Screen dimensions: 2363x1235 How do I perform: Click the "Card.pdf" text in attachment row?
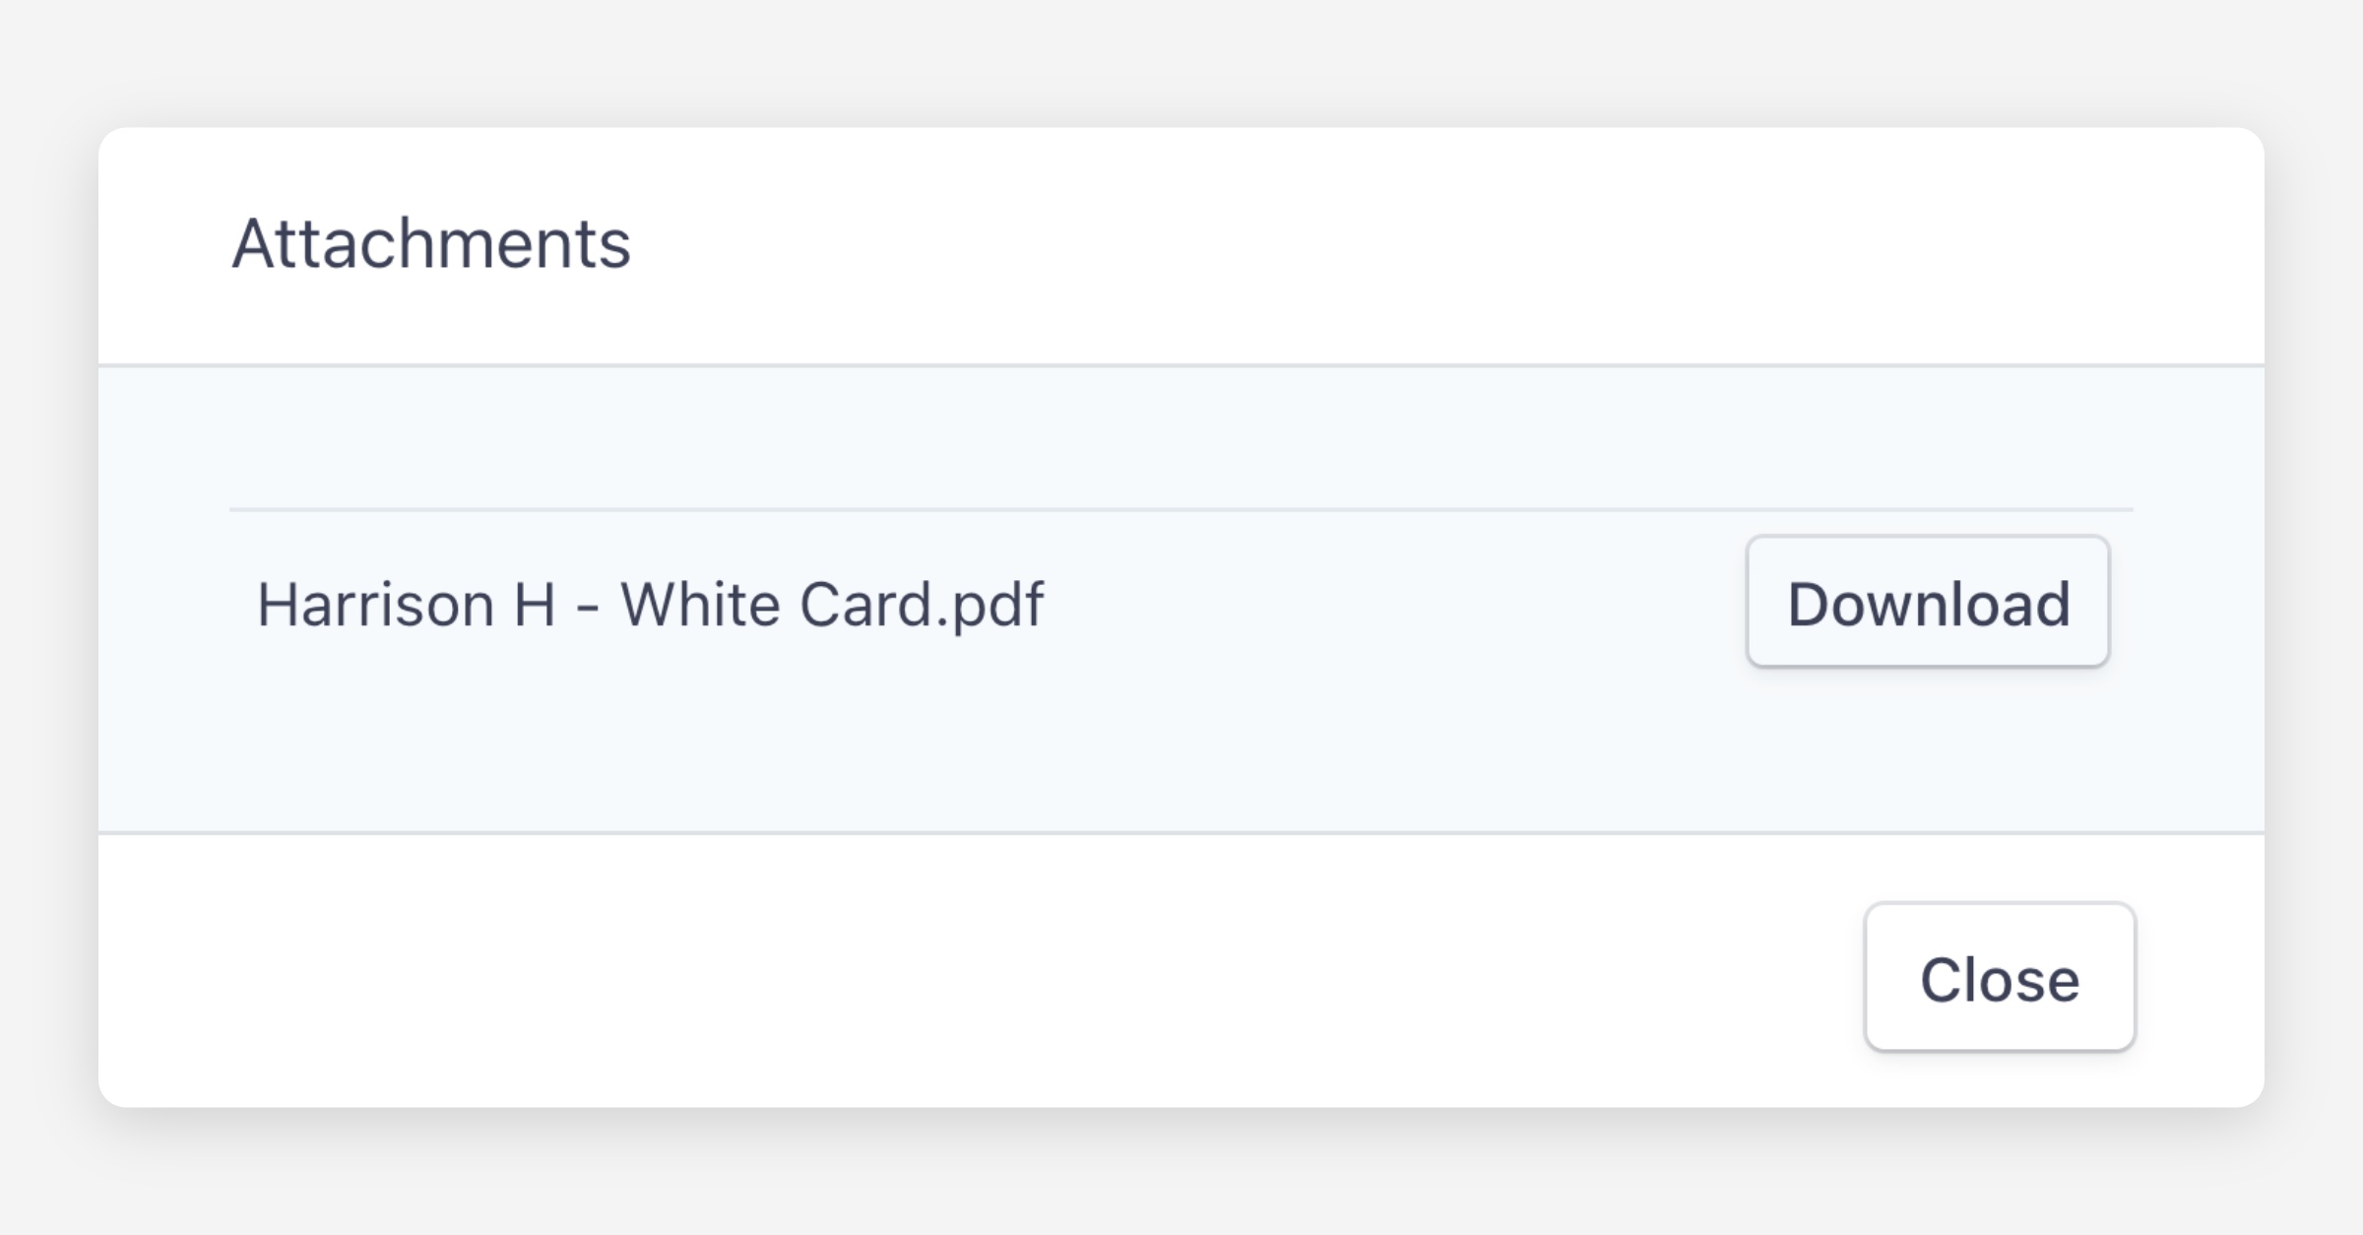pyautogui.click(x=921, y=604)
